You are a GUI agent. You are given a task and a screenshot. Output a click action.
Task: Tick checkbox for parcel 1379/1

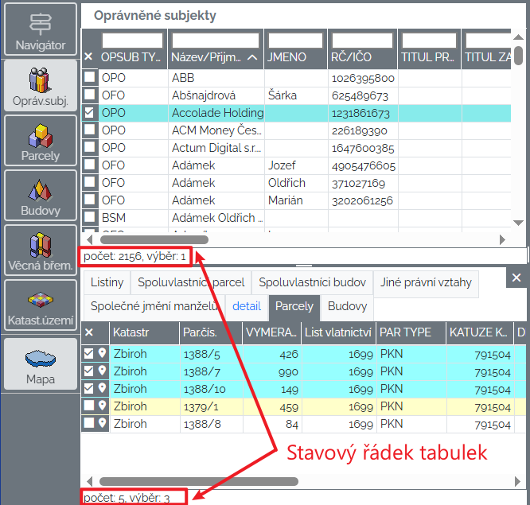pos(89,406)
